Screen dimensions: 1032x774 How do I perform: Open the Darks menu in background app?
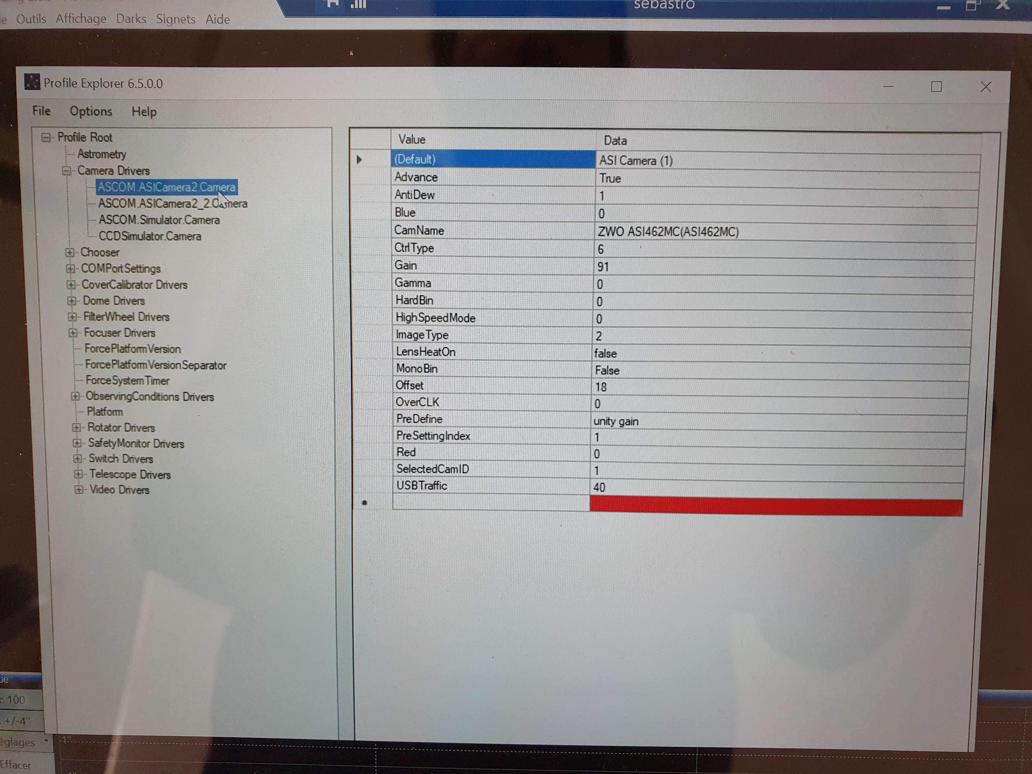pyautogui.click(x=131, y=19)
